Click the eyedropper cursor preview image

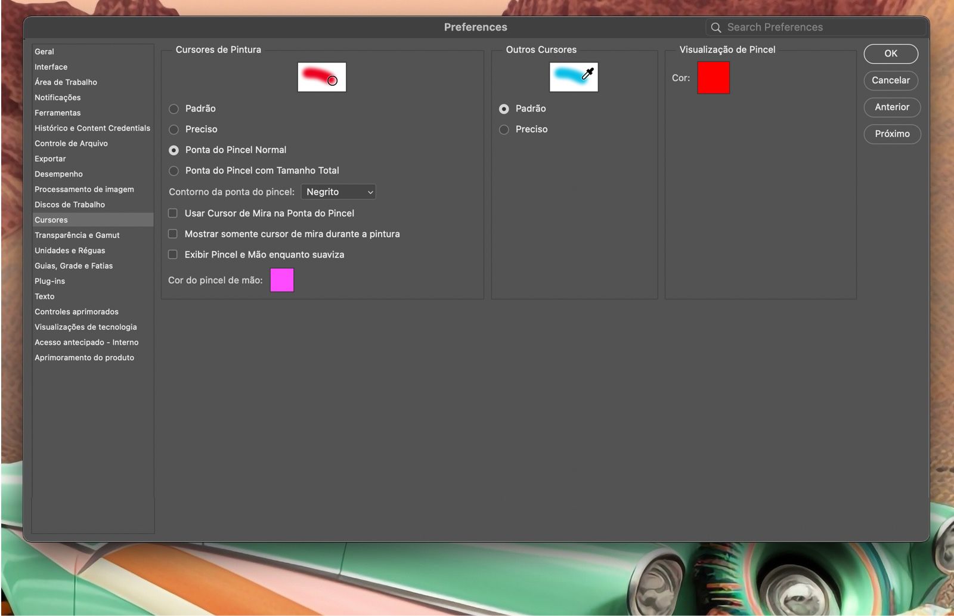click(574, 76)
